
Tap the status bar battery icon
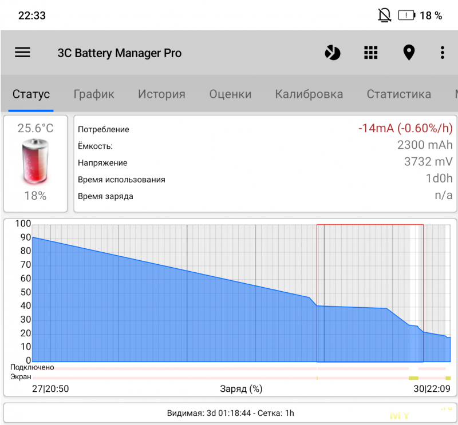(406, 15)
